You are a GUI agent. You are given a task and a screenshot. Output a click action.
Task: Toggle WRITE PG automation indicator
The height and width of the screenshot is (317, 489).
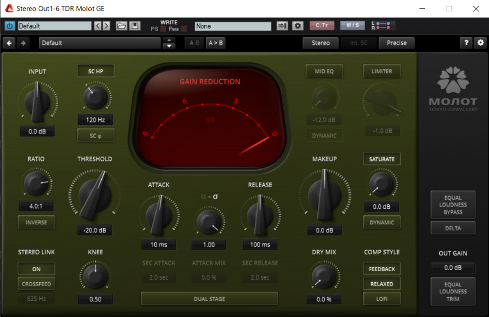point(163,29)
